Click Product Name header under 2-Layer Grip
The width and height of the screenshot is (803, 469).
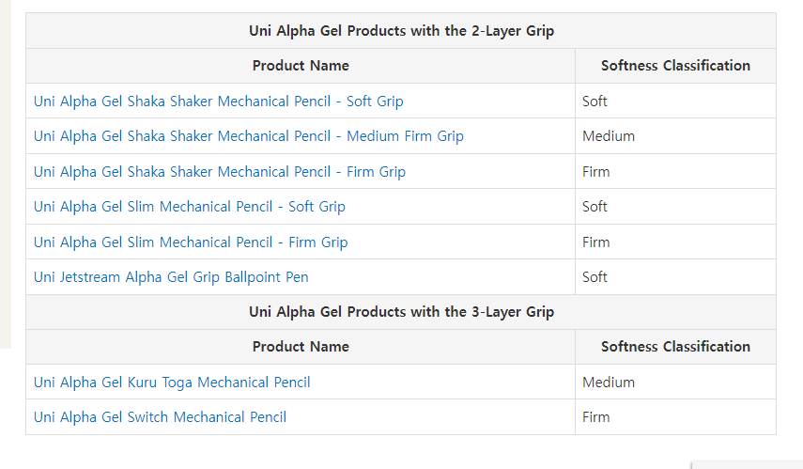pos(301,66)
